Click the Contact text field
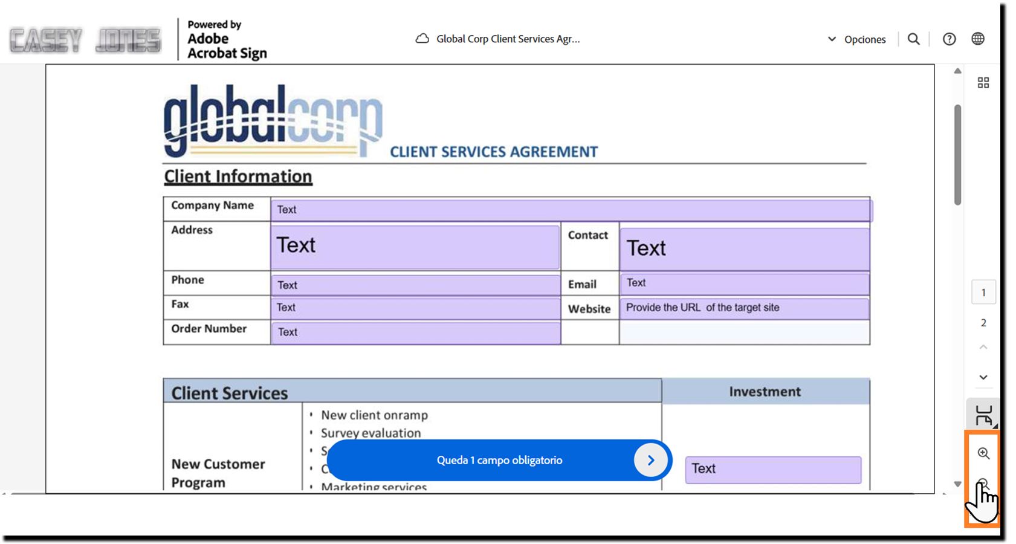Screen dimensions: 1016x544 745,249
